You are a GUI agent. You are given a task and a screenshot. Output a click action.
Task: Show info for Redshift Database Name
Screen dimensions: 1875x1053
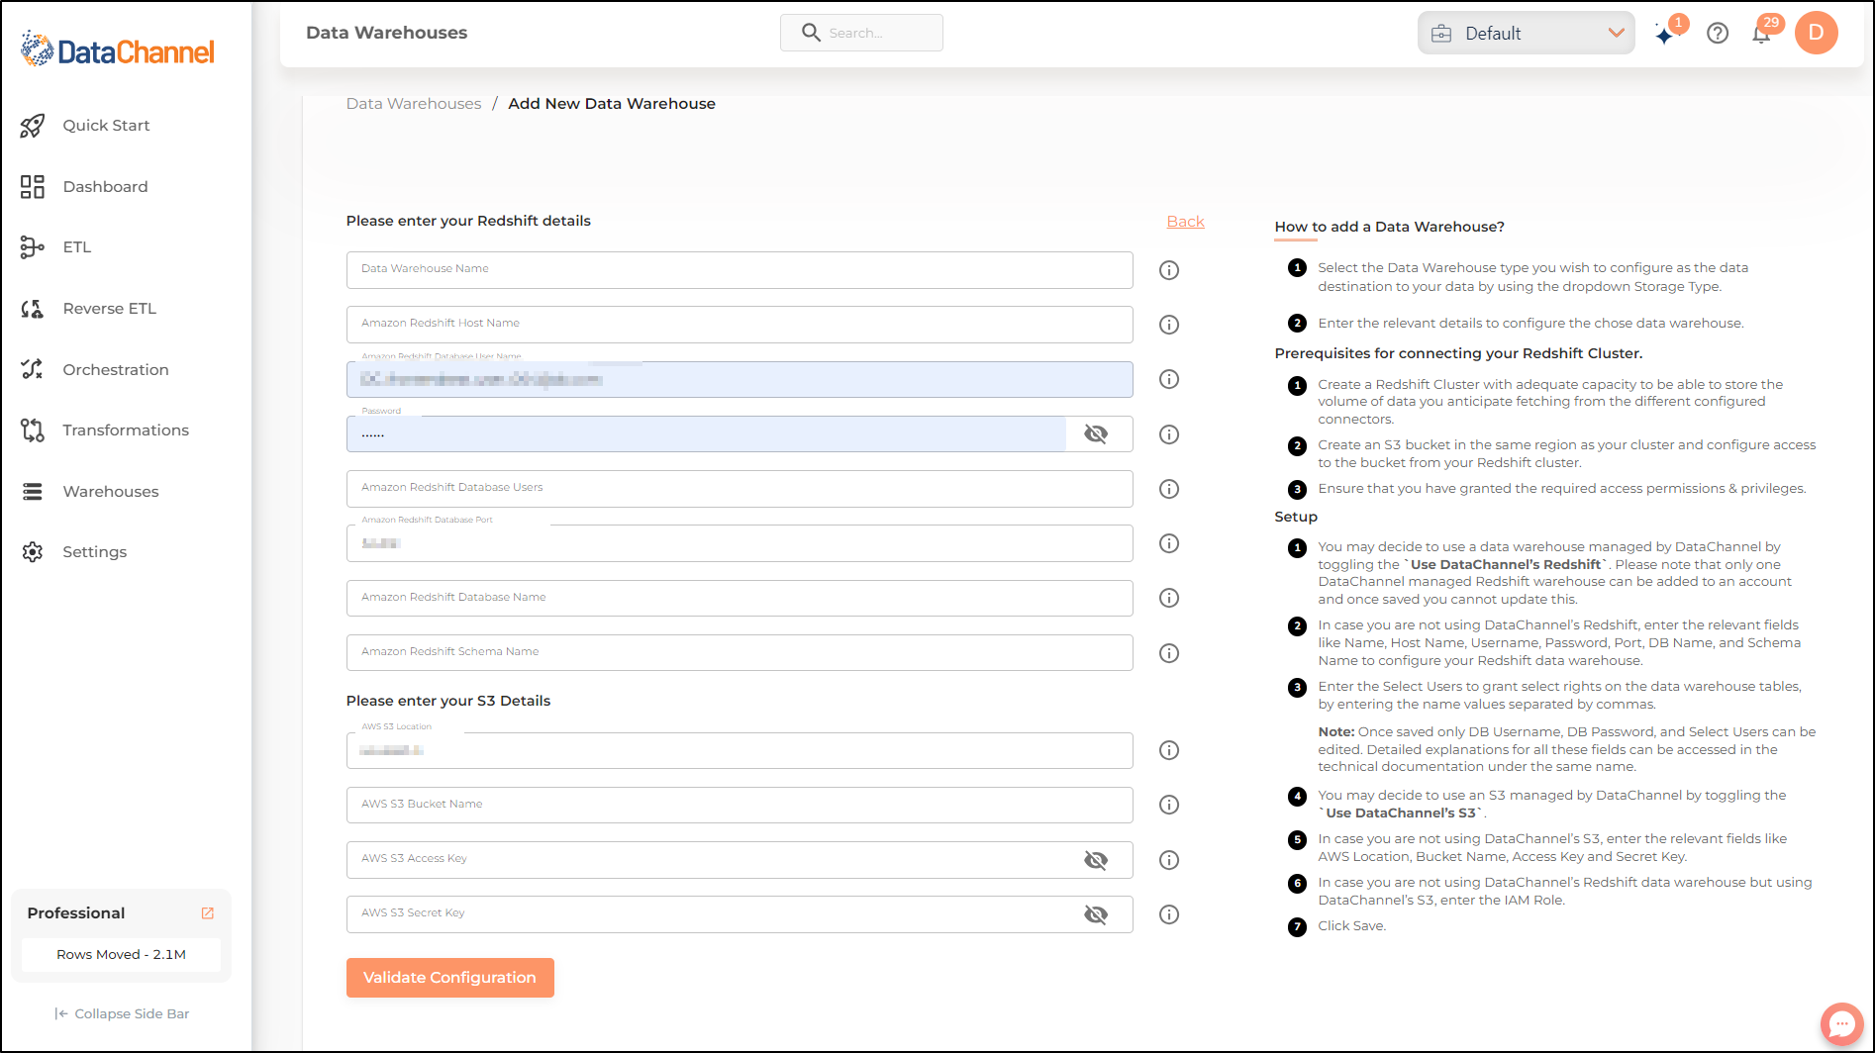[x=1169, y=598]
